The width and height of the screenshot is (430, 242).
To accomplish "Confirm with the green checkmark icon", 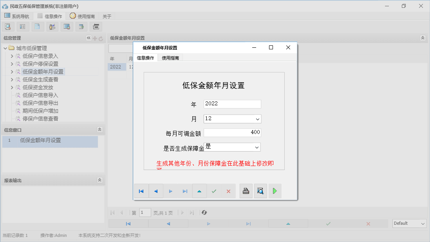I will tap(214, 191).
